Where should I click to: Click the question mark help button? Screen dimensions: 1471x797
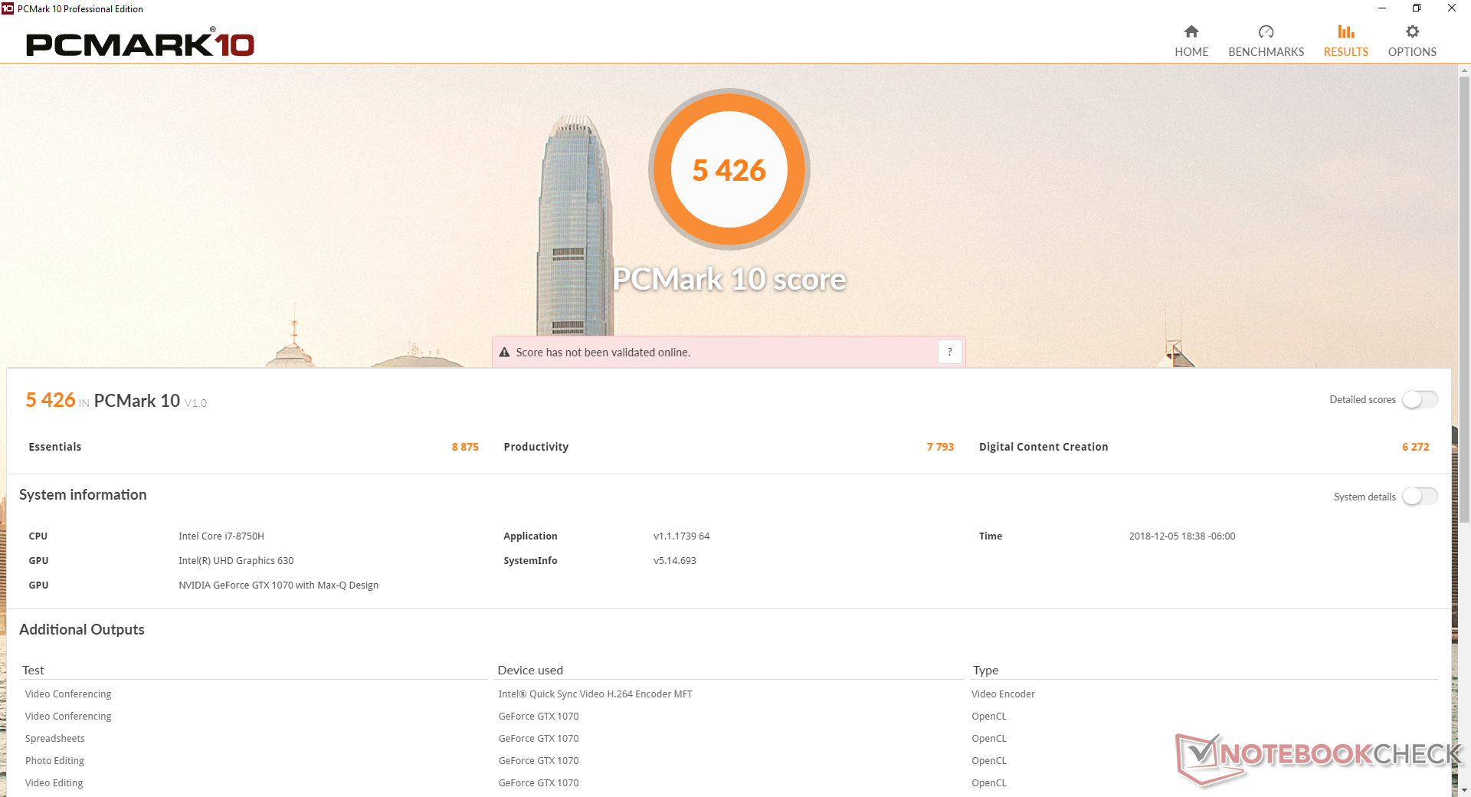coord(949,352)
